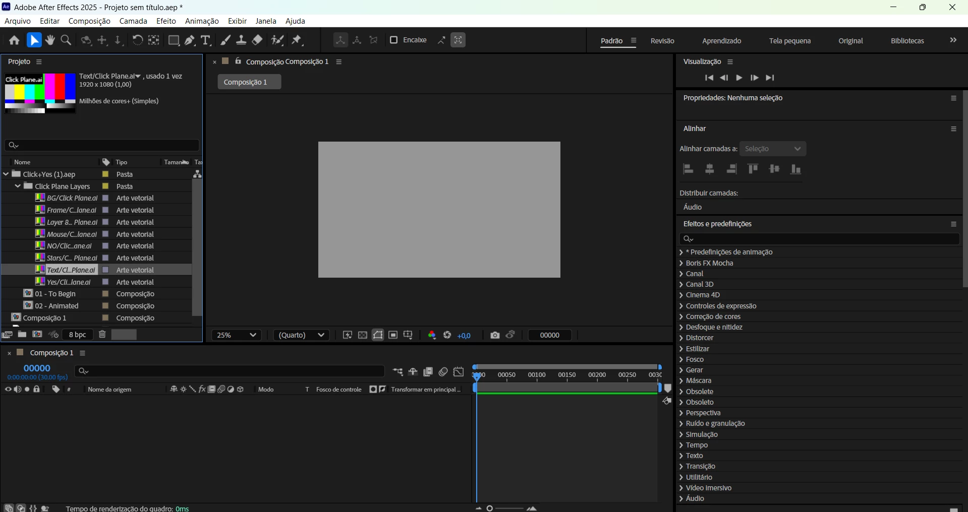Show more workspaces with the double chevron

click(x=953, y=40)
